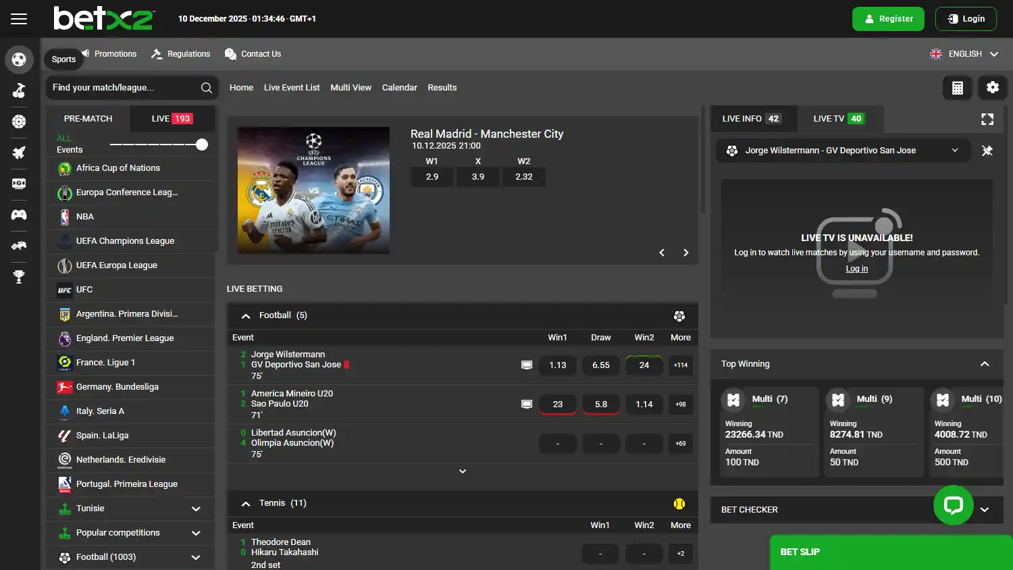The image size is (1013, 570).
Task: Open the Regulations link
Action: click(181, 54)
